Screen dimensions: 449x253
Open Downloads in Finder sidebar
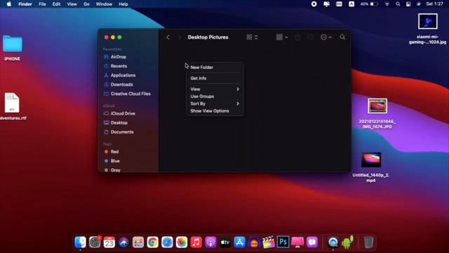[x=118, y=84]
